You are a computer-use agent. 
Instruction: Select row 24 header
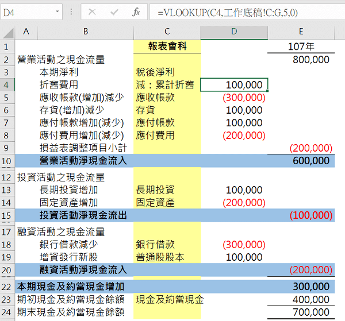tap(6, 312)
